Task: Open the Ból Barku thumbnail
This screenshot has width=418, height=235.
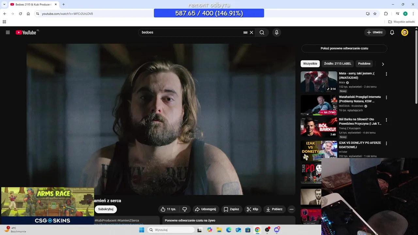Action: coord(319,128)
